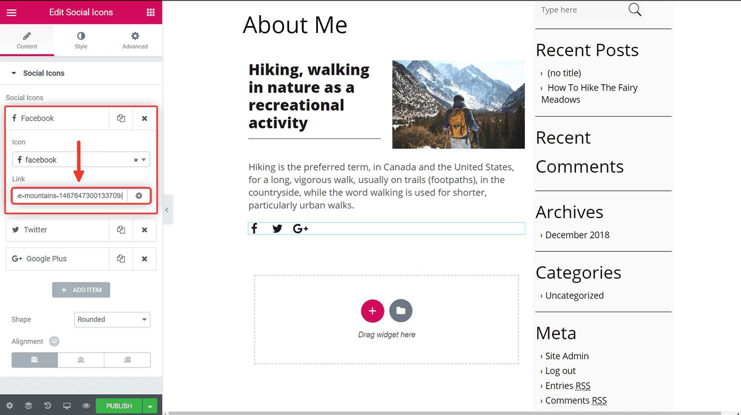Click the Add Item button
Screen dimensions: 741x415
(x=81, y=290)
